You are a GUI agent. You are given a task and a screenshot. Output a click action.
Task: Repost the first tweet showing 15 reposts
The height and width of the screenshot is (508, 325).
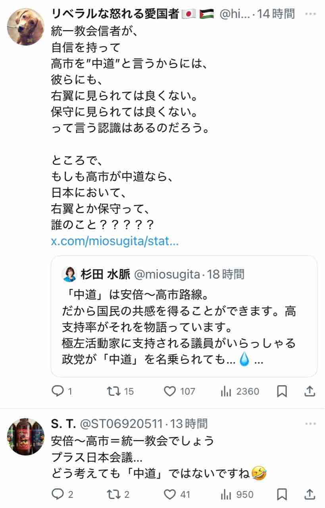tap(114, 391)
